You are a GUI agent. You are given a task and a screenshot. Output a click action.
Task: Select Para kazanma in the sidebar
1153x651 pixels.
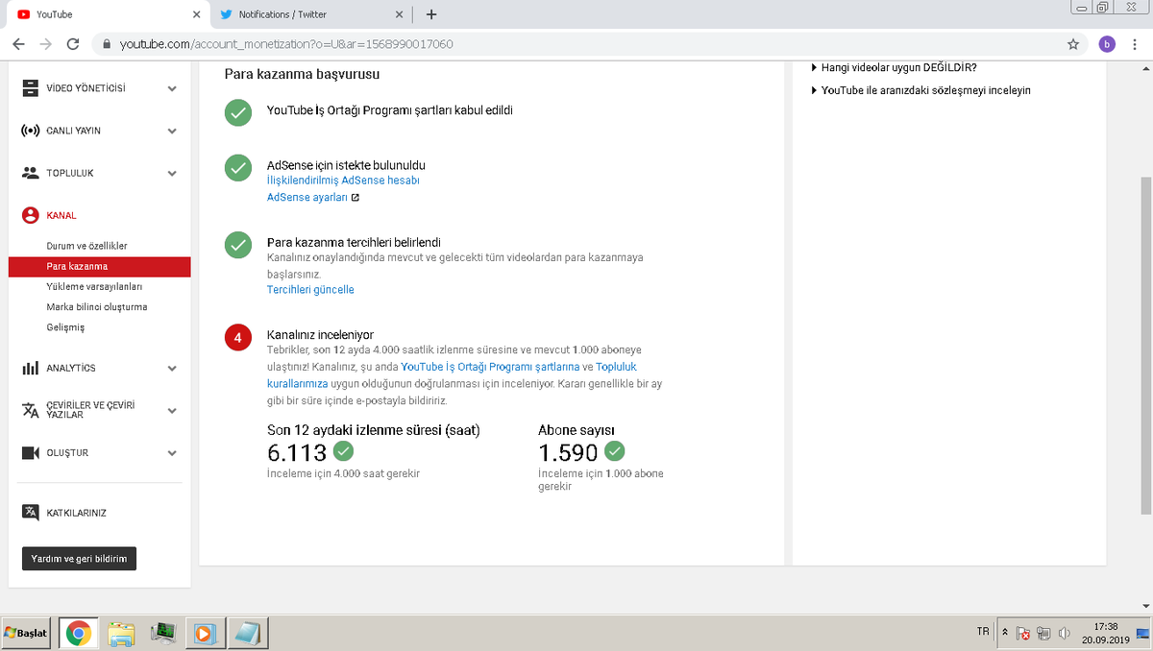(x=99, y=266)
